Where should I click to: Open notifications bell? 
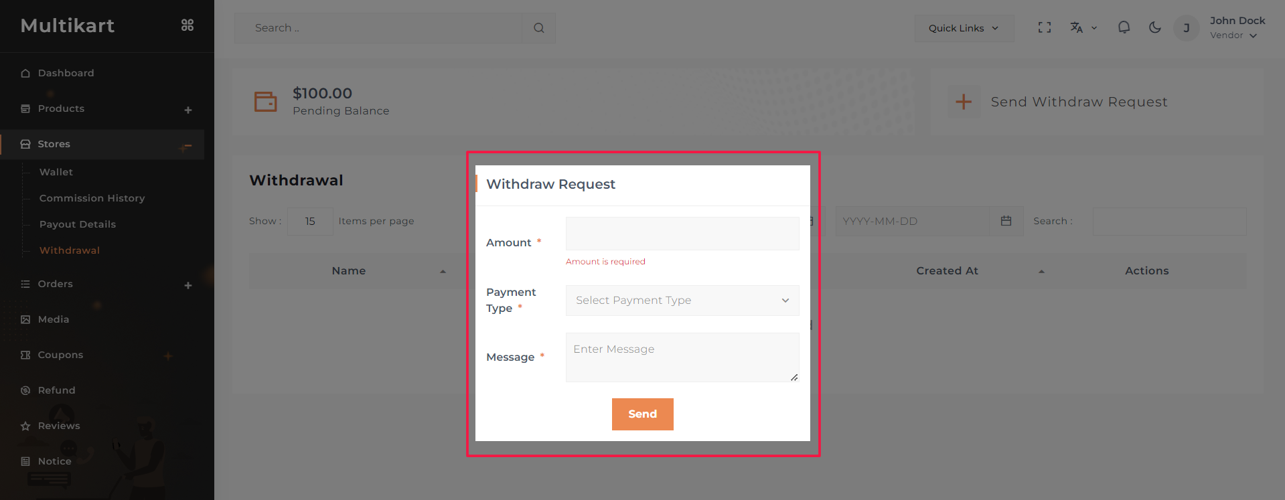click(x=1124, y=27)
